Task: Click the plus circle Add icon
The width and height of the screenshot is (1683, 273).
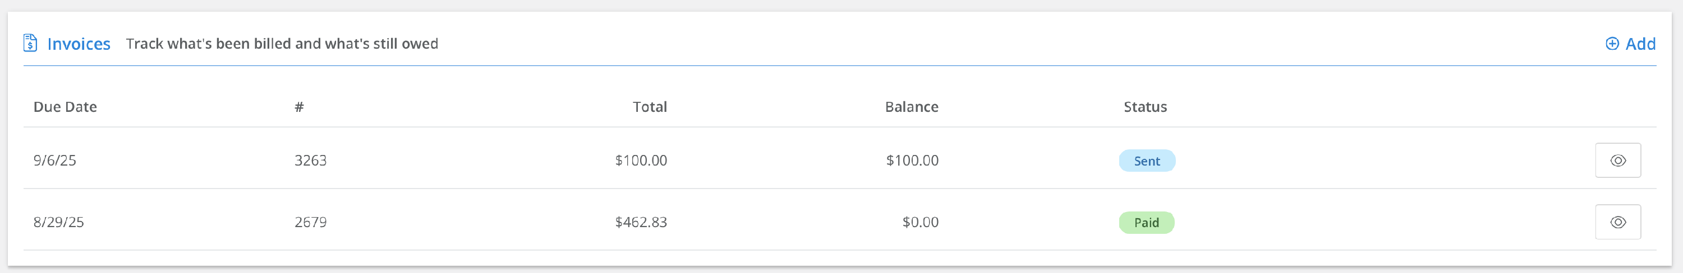Action: tap(1612, 44)
